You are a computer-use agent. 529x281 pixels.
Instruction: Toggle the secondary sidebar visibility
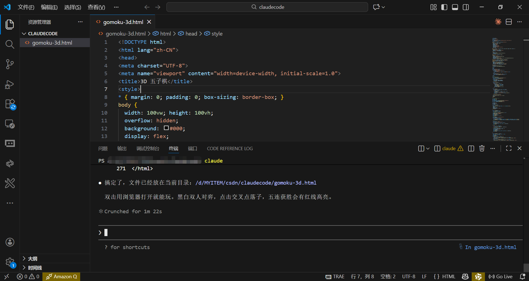(466, 7)
